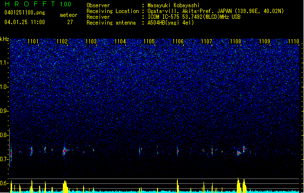Click the 1.1 kHz frequency tick label
304x193 pixels.
point(4,63)
